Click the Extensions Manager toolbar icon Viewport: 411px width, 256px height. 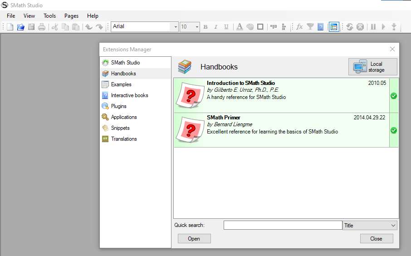(334, 27)
